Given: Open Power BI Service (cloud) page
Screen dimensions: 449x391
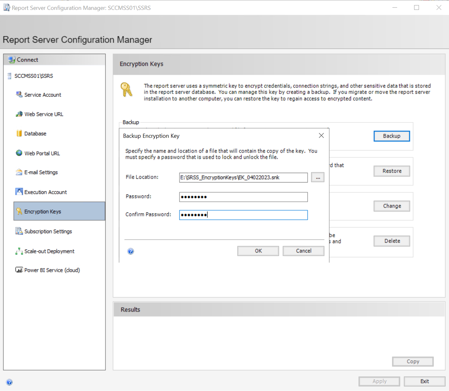Looking at the screenshot, I should 52,270.
